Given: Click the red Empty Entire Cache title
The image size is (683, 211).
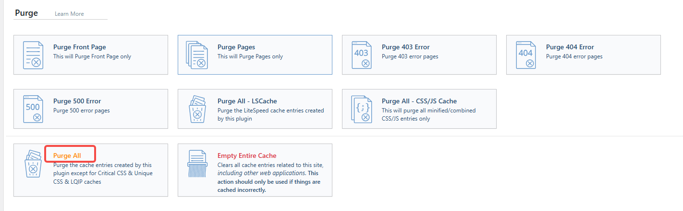Looking at the screenshot, I should [x=247, y=155].
